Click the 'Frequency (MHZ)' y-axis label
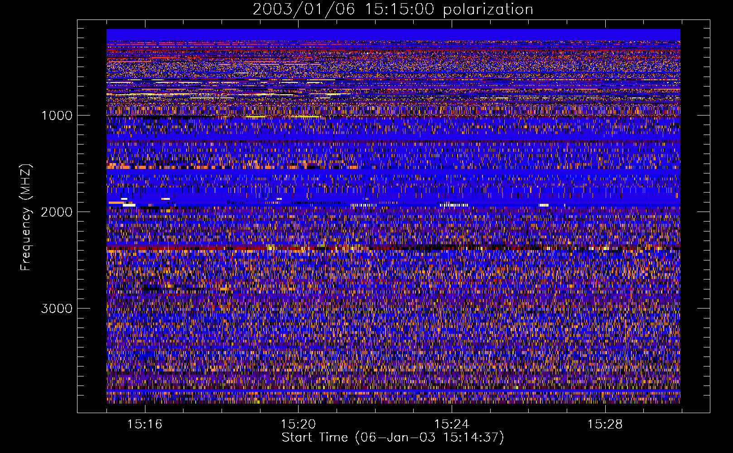The height and width of the screenshot is (453, 733). 26,217
